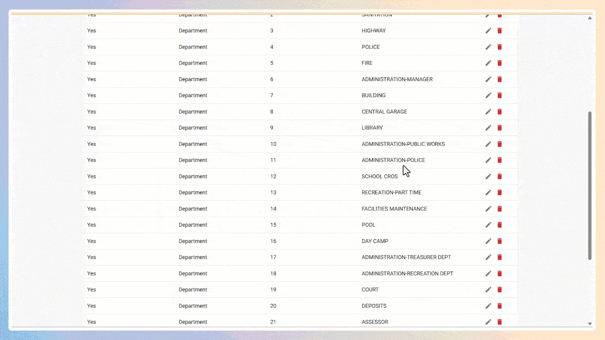This screenshot has width=605, height=340.
Task: Trash the FACILITIES MAINTENANCE entry
Action: (500, 209)
